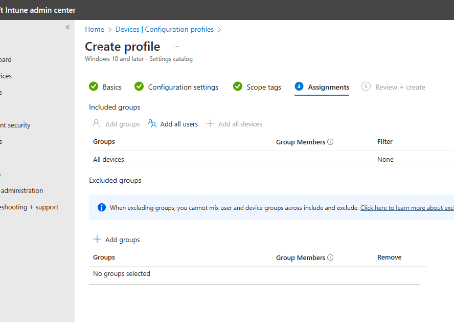The image size is (454, 322).
Task: Click the green checkmark on the Basics step
Action: click(x=94, y=87)
